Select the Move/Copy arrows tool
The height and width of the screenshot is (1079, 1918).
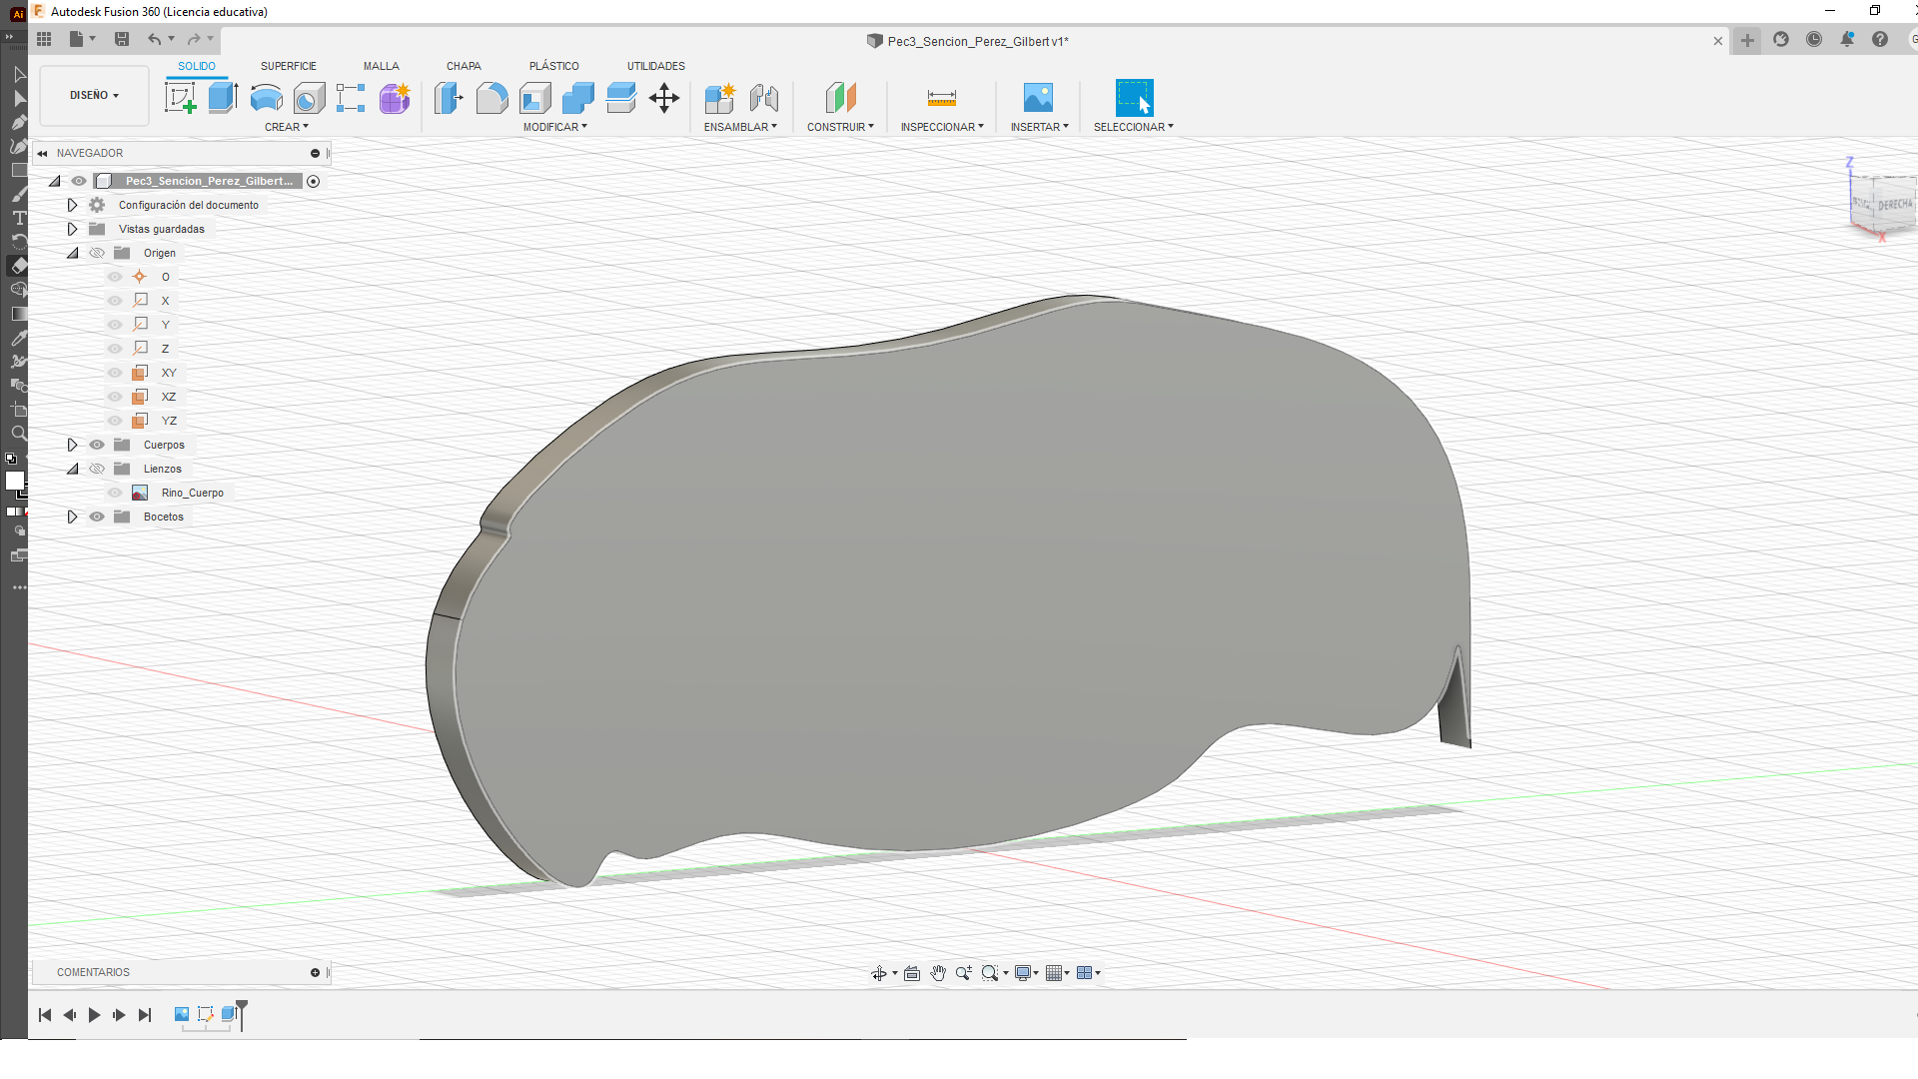[x=663, y=98]
